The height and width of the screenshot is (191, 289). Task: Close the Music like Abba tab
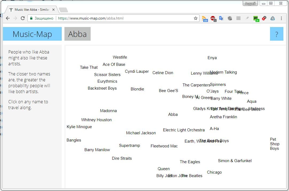pos(53,10)
